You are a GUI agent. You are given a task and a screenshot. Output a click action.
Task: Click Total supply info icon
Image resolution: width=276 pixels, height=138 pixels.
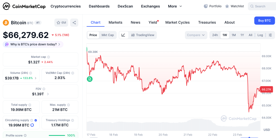30,105
